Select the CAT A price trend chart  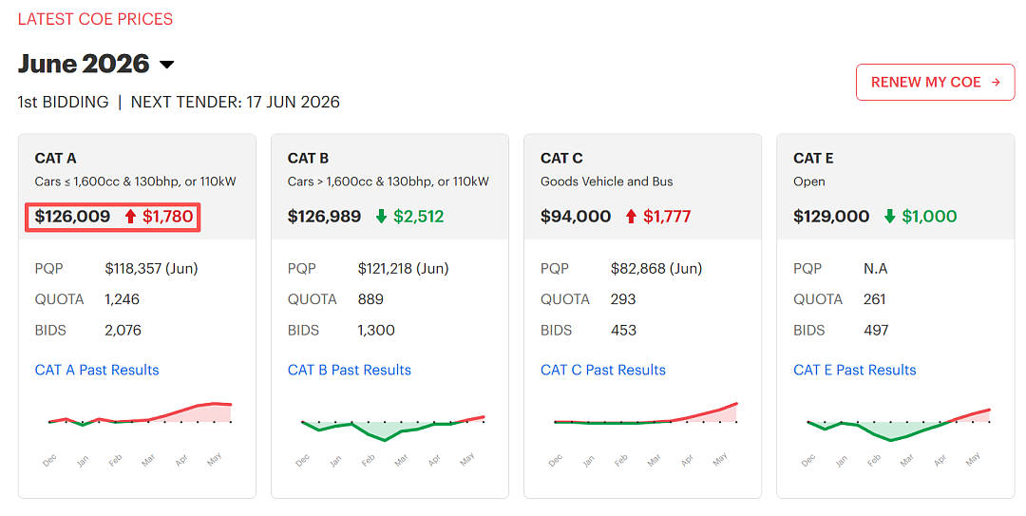pyautogui.click(x=140, y=432)
